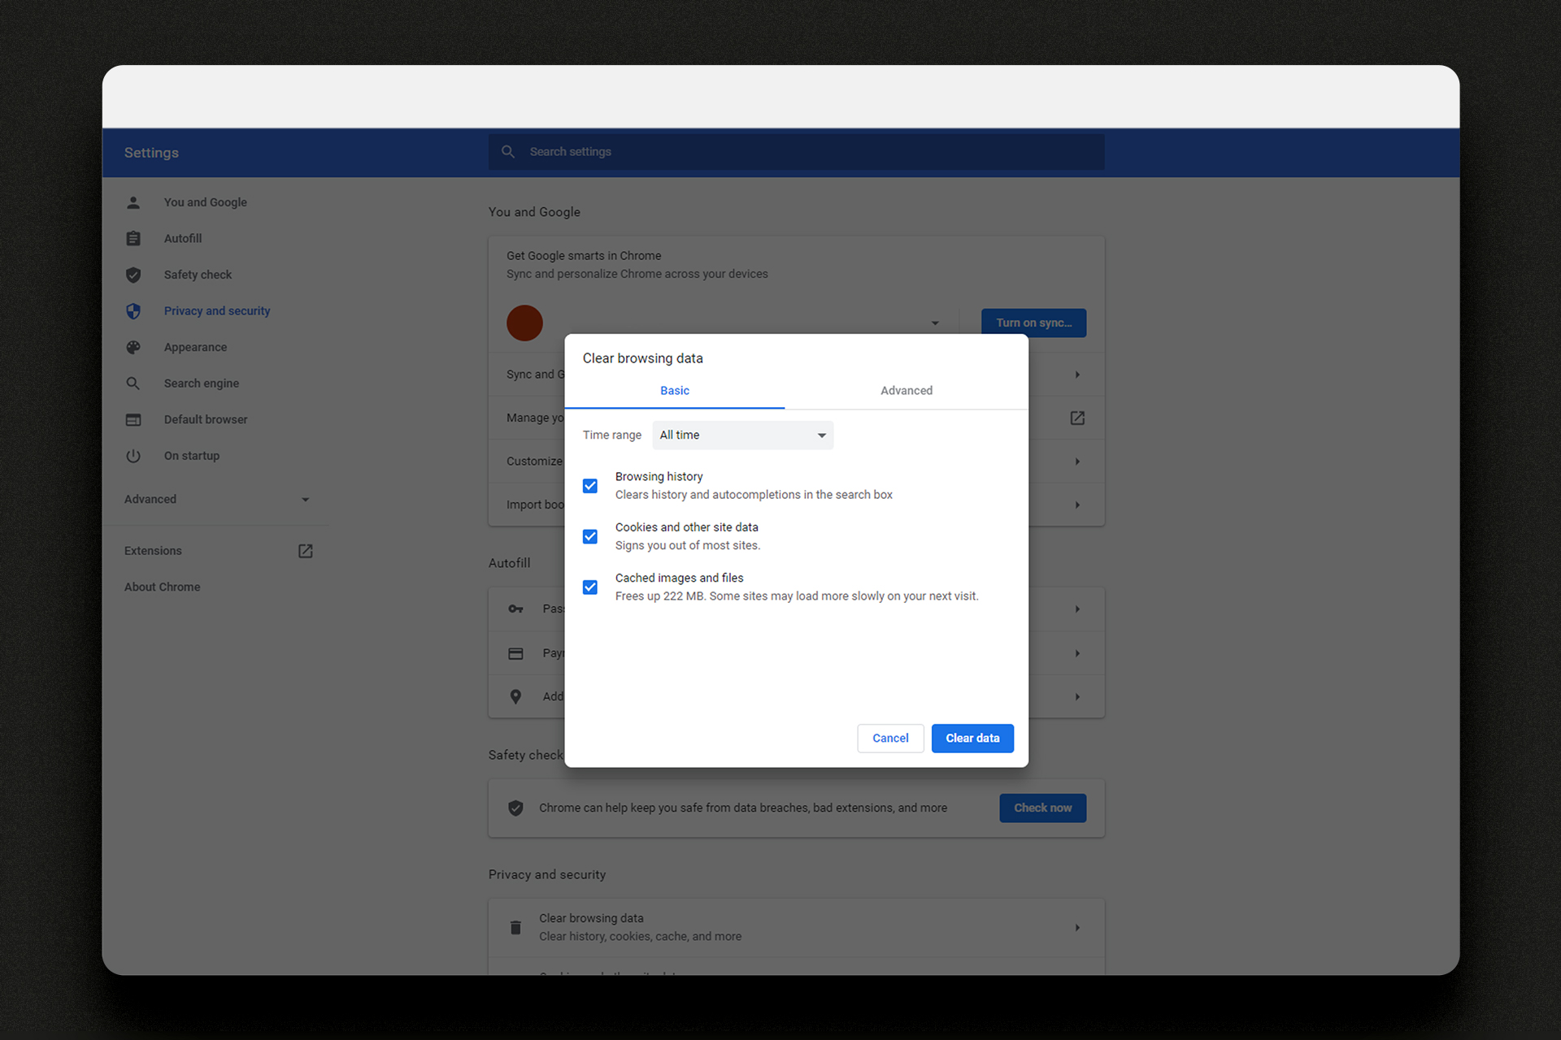Open Safety check in sidebar

pos(198,275)
